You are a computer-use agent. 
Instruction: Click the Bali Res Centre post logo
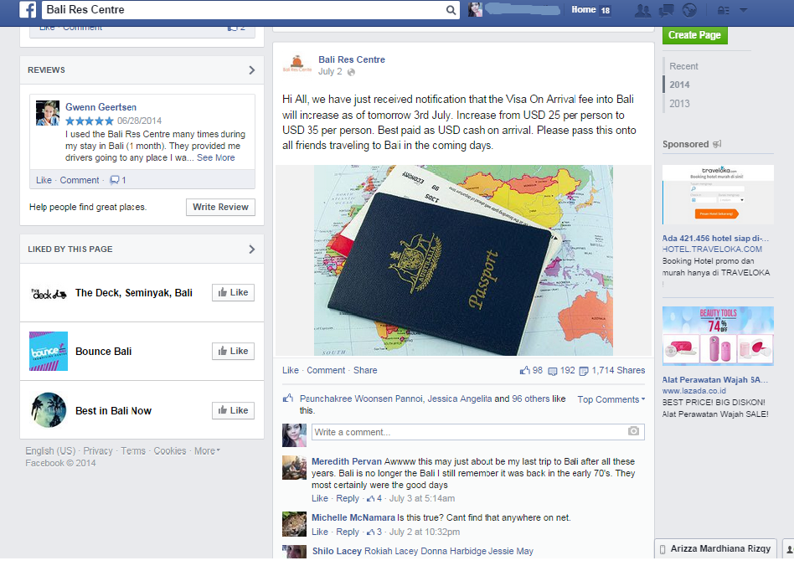[297, 64]
